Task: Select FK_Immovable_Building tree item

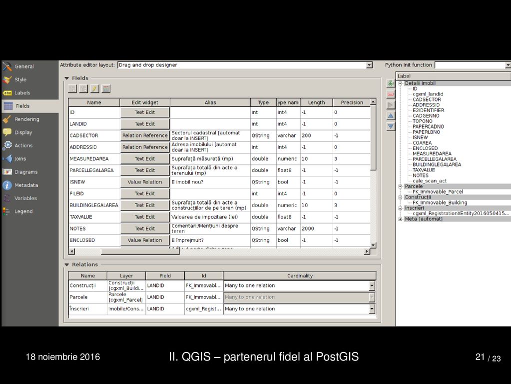Action: 440,202
